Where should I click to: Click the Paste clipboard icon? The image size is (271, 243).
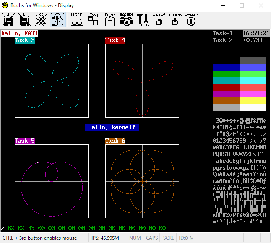110,20
